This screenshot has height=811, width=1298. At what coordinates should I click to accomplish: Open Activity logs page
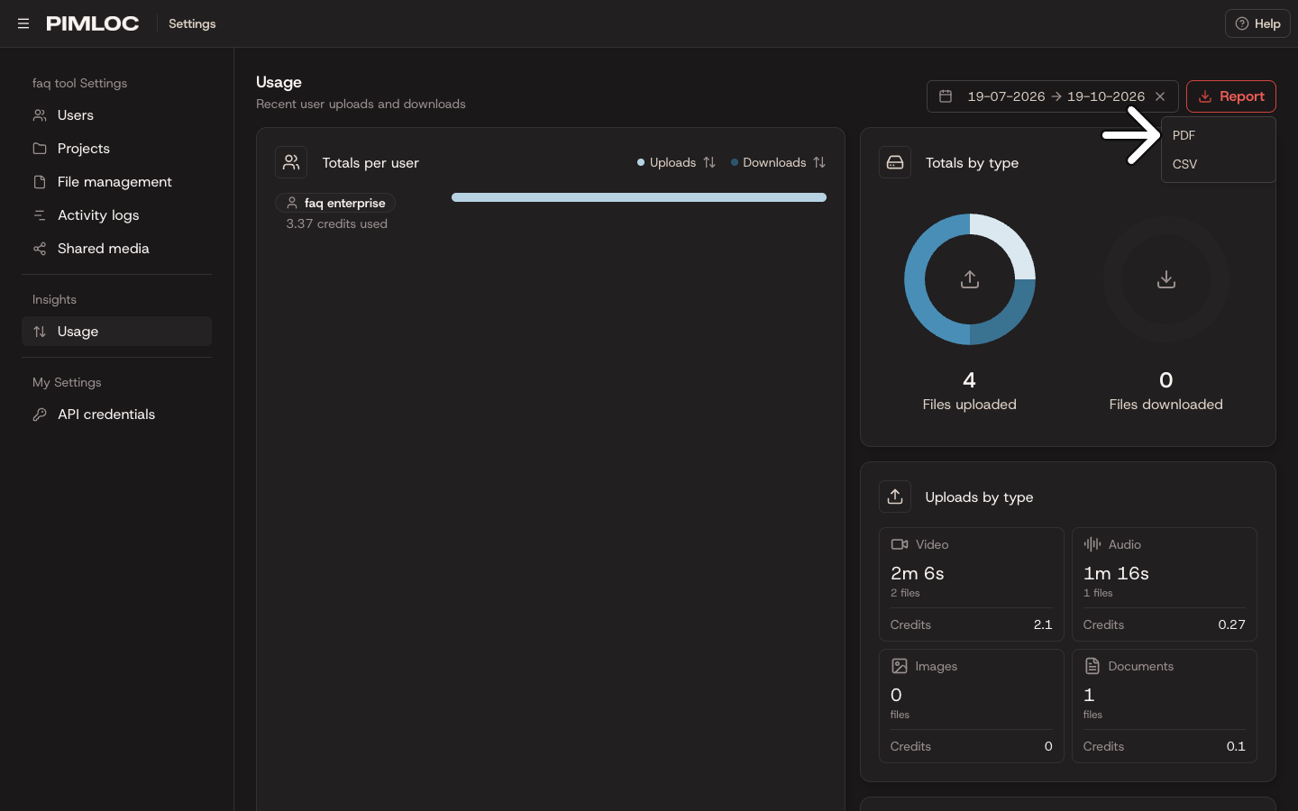(116, 215)
